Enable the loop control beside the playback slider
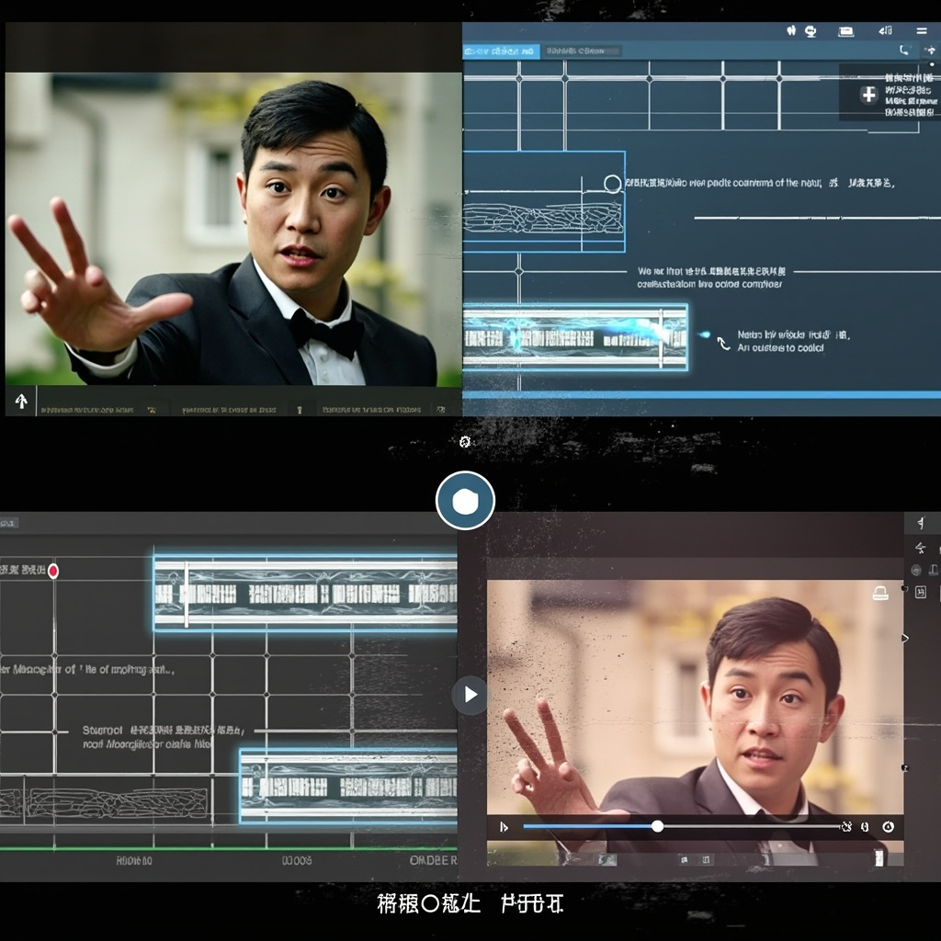 pos(845,825)
